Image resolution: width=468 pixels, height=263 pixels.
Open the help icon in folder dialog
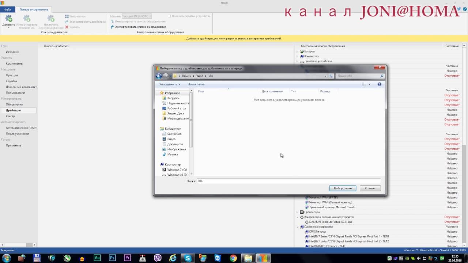[x=379, y=84]
